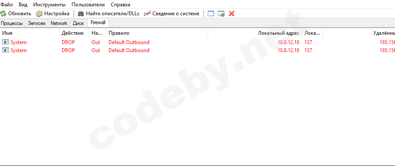Click the red X toolbar icon
This screenshot has height=166, width=395.
click(232, 14)
